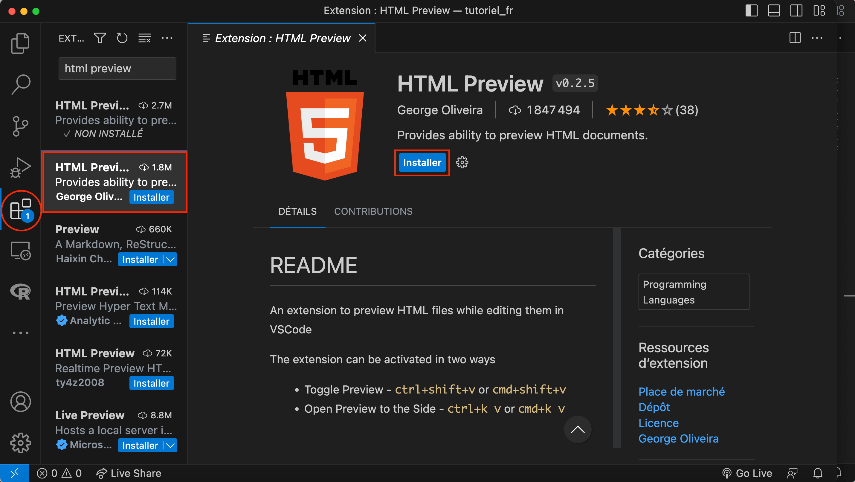The image size is (855, 482).
Task: Open extension settings gear next to Installer
Action: 462,162
